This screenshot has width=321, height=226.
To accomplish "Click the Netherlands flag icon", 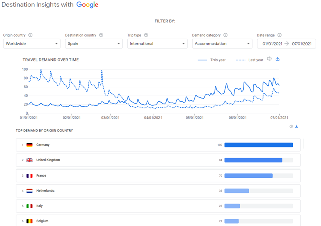I will pos(29,191).
